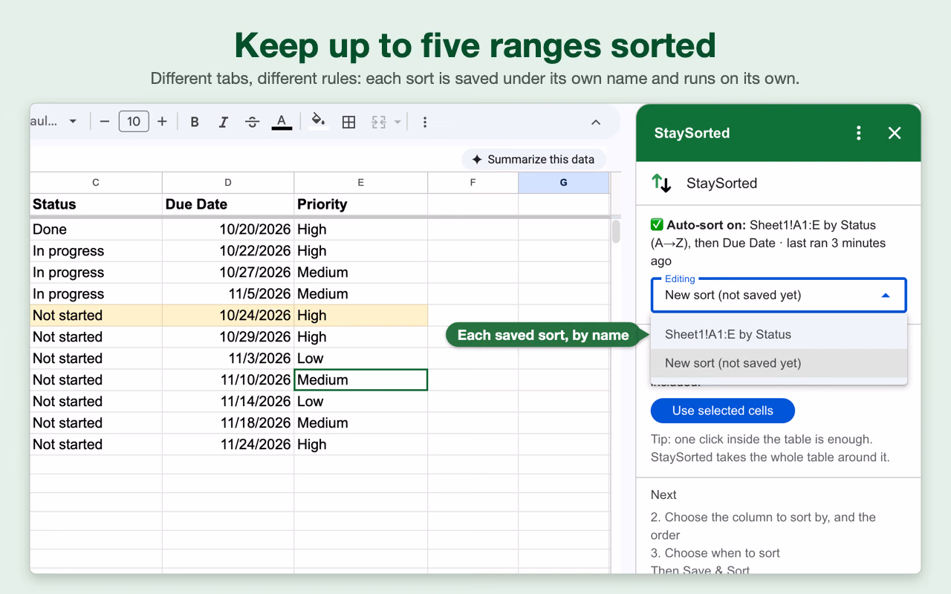Image resolution: width=951 pixels, height=594 pixels.
Task: Increase font size with plus button
Action: point(162,122)
